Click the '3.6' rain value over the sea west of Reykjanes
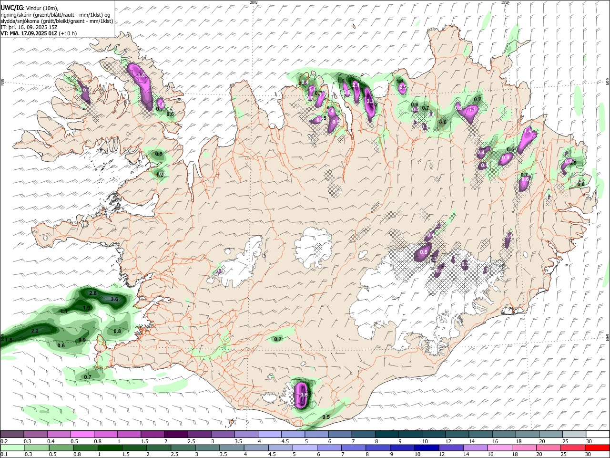The height and width of the screenshot is (458, 610). click(x=114, y=299)
